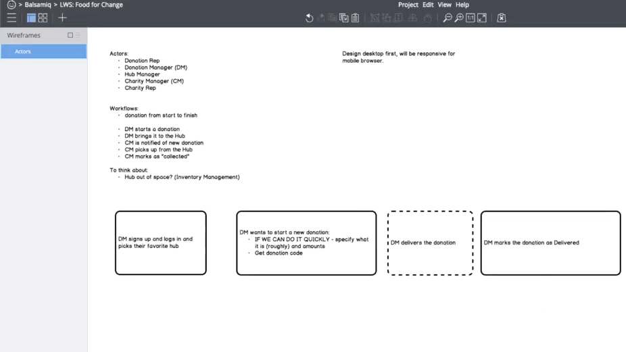Screen dimensions: 626x352
Task: Click the paste clipboard icon
Action: 355,18
